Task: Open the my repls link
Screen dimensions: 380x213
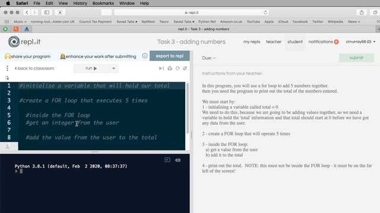Action: click(x=252, y=41)
